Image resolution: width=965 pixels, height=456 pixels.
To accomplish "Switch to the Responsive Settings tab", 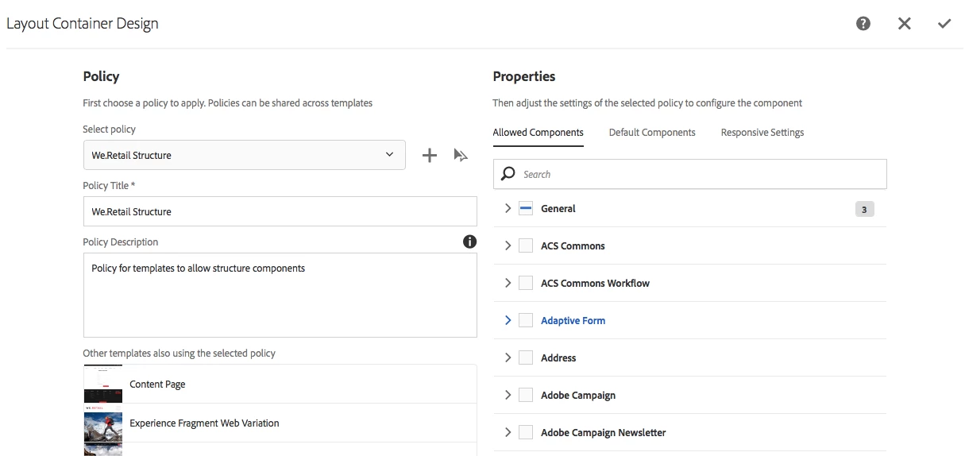I will click(x=762, y=133).
